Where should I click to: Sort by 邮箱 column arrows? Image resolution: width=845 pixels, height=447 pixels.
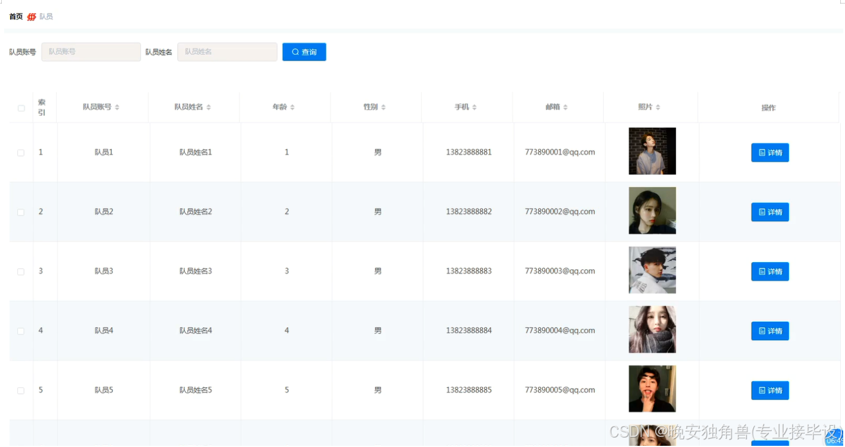565,107
